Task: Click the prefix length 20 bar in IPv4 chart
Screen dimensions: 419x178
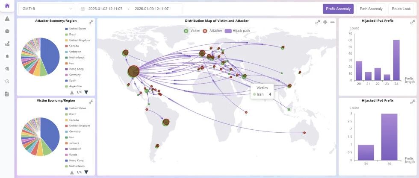Action: tap(359, 71)
